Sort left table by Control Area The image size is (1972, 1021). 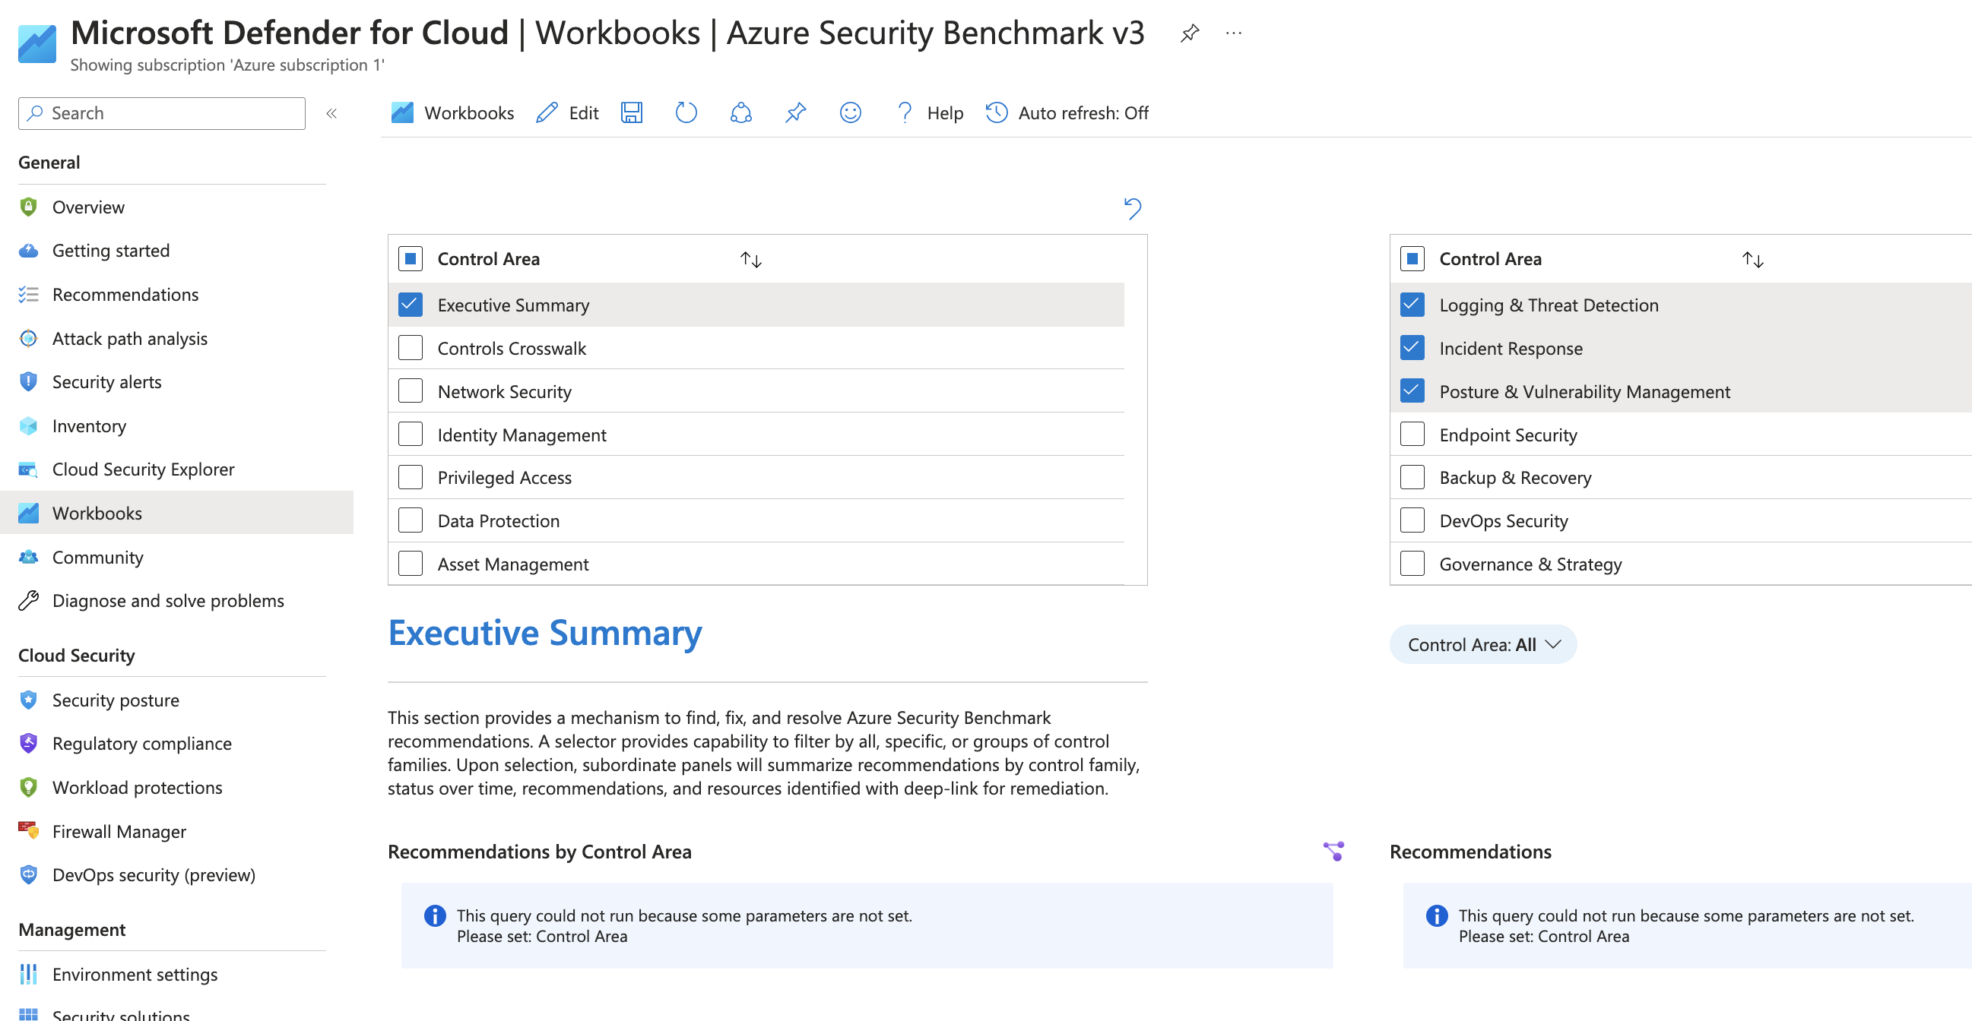pos(750,259)
